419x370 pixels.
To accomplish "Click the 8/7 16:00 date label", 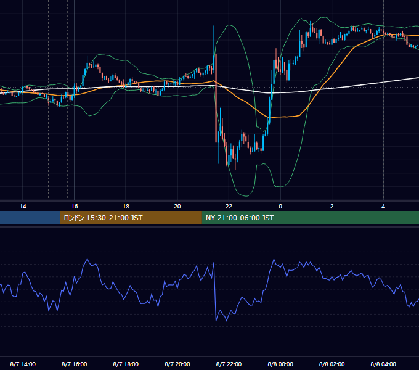I will 75,364.
